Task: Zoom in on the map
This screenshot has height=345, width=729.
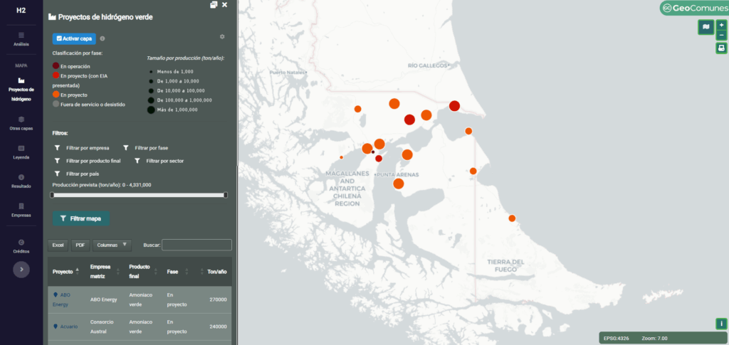Action: tap(721, 25)
